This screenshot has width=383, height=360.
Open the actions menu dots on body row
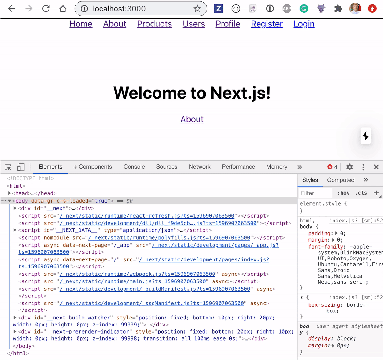4,201
